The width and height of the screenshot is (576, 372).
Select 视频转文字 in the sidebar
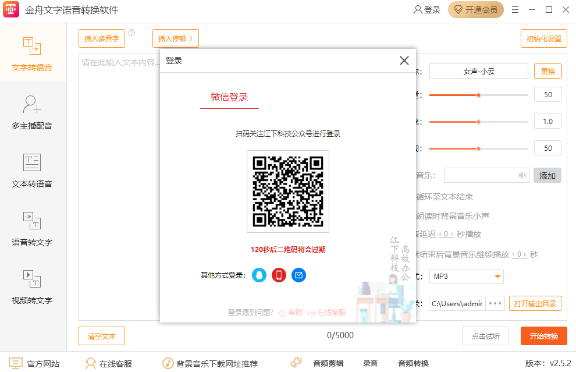[32, 287]
